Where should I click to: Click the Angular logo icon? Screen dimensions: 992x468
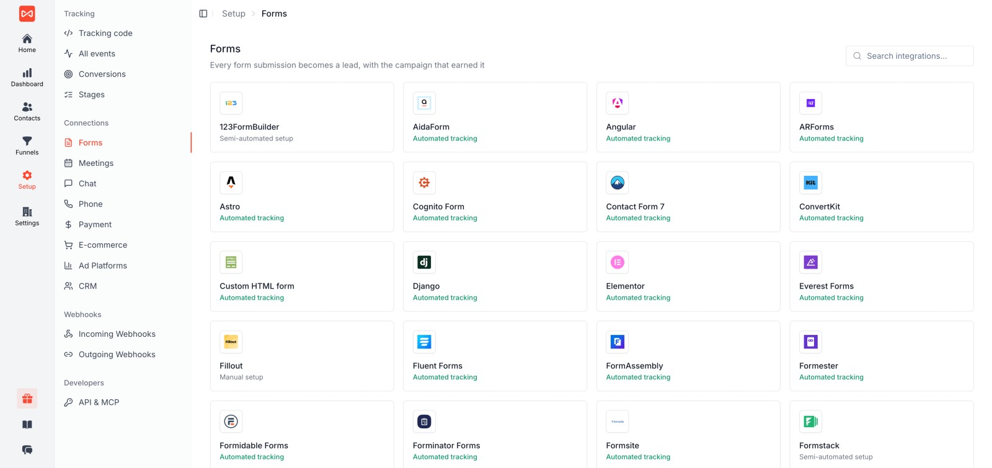(618, 103)
